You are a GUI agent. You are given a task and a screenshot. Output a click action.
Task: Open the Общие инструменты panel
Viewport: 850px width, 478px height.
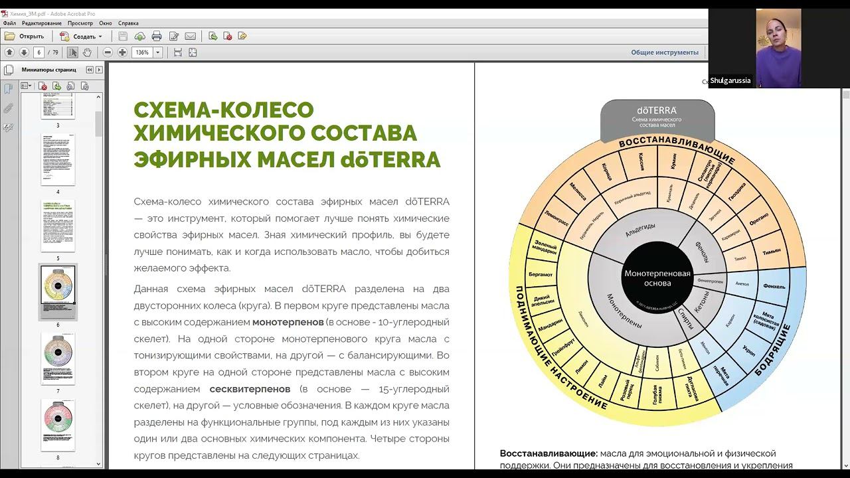(665, 52)
